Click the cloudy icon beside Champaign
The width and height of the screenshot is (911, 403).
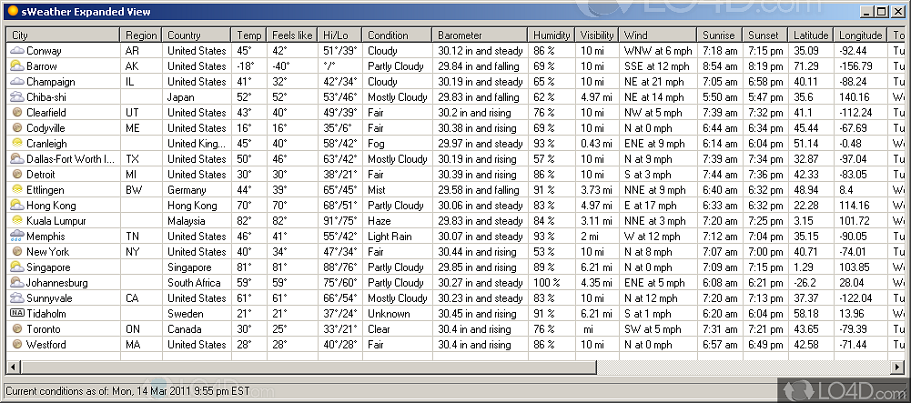[x=17, y=82]
